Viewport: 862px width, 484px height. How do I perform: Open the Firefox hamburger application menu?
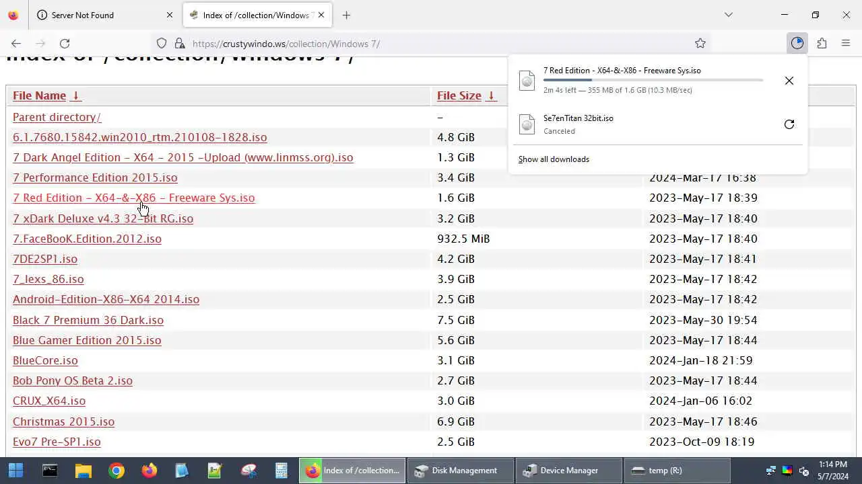(846, 43)
